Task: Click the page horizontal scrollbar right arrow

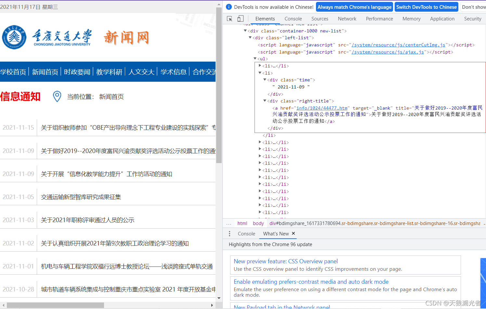Action: point(212,305)
